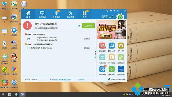Go to 驱动管理 driver management tab
This screenshot has height=97, width=172.
[70, 14]
